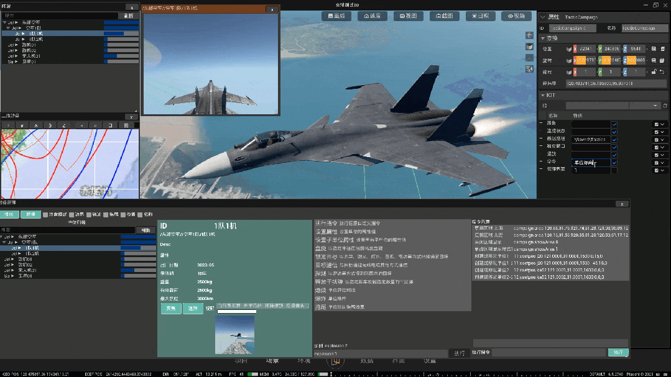Open the combo box beside the IOT ID field
Viewport: 671px width, 377px height.
[644, 106]
